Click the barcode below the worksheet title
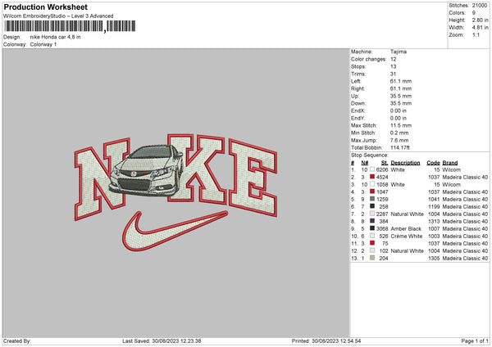This screenshot has height=347, width=492. coord(70,26)
